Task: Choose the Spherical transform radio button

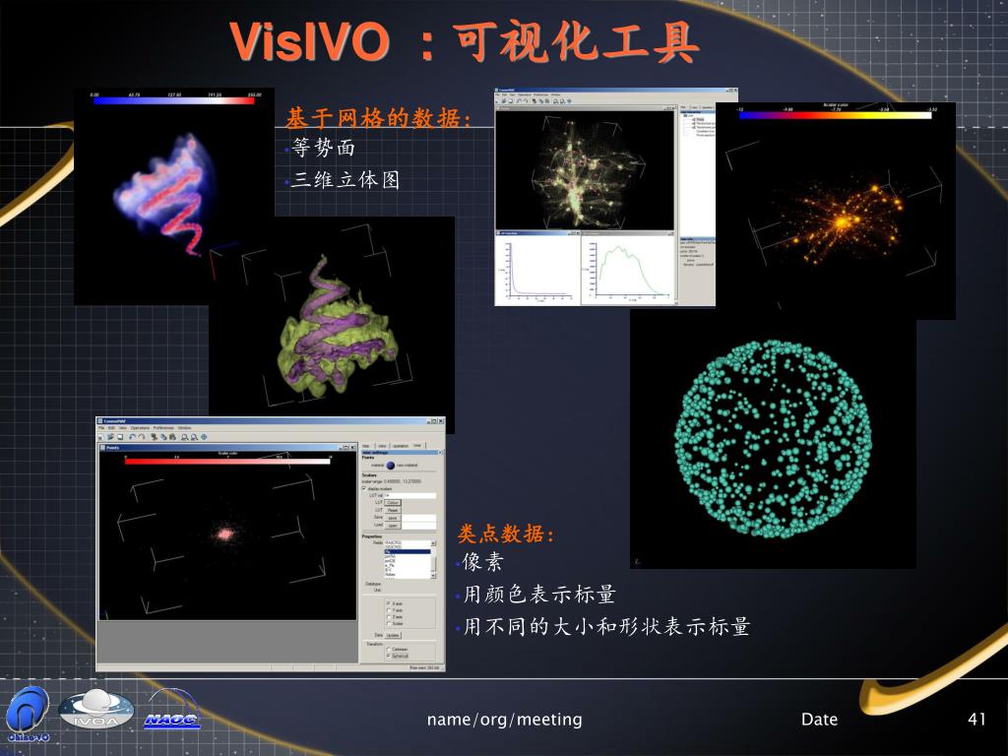Action: tap(388, 656)
